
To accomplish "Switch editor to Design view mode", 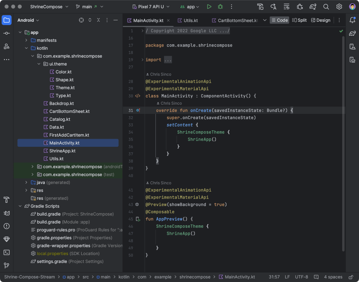I will [x=320, y=20].
